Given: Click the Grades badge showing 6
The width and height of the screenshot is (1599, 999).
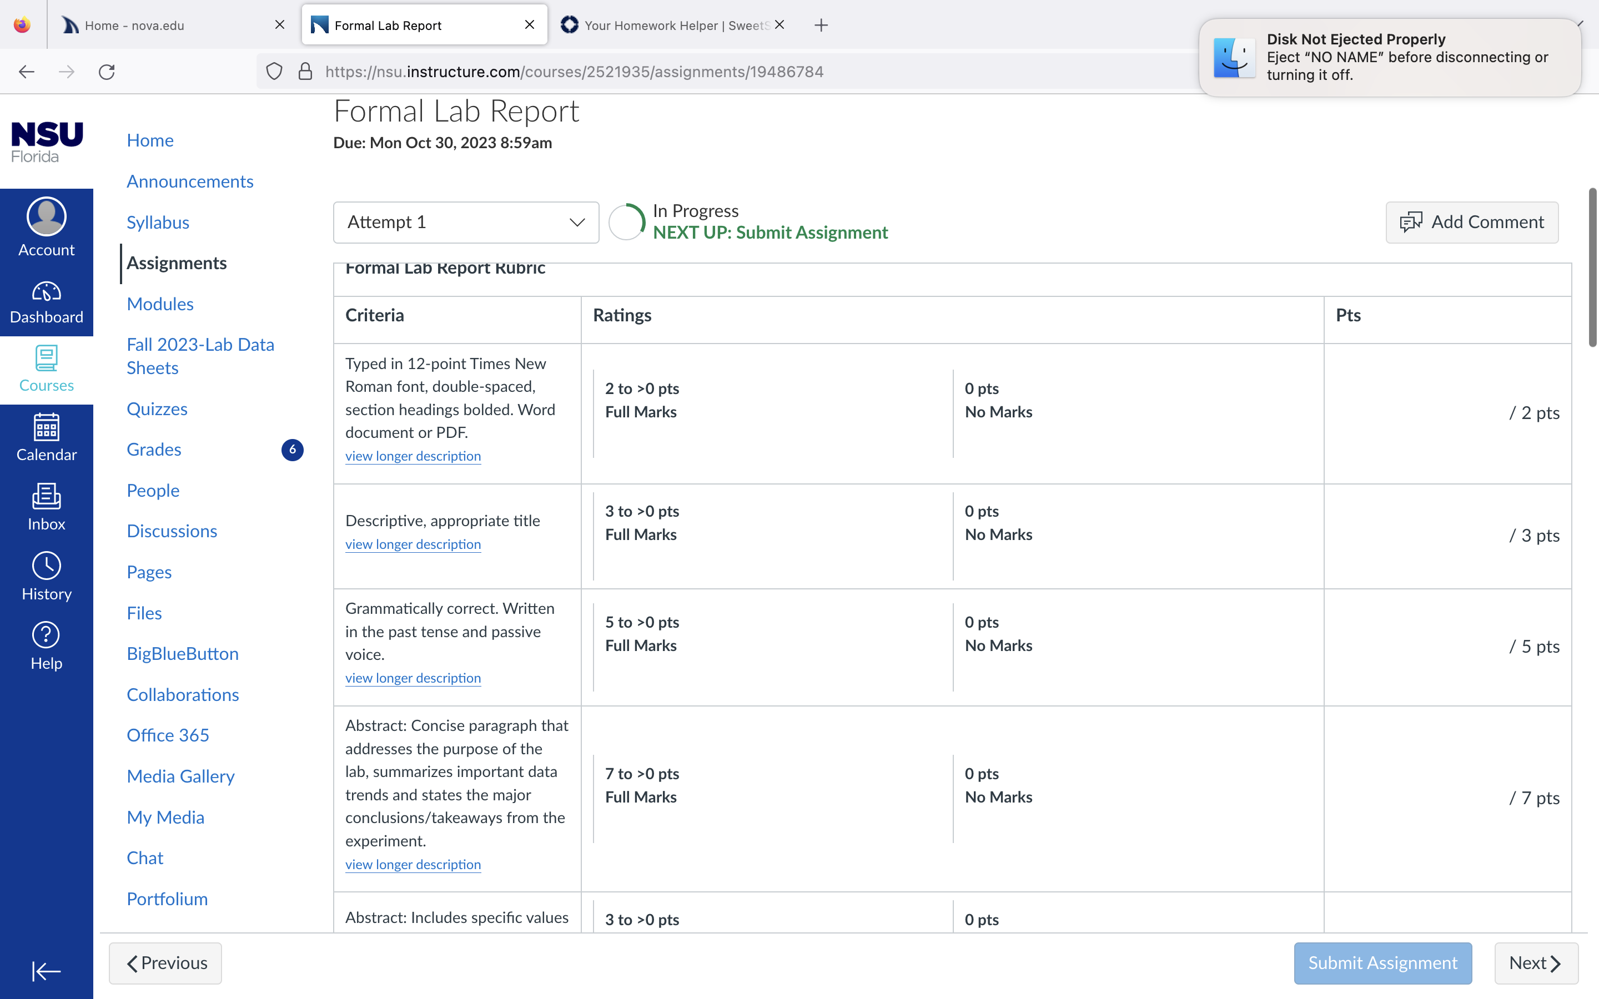Looking at the screenshot, I should 293,450.
